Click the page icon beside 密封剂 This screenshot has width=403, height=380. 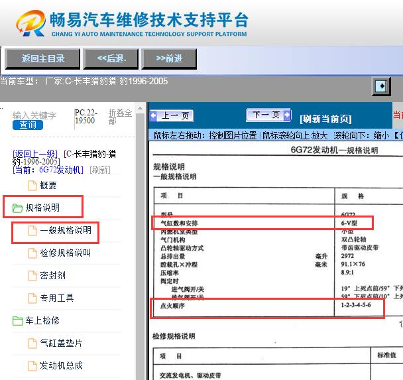pos(32,276)
